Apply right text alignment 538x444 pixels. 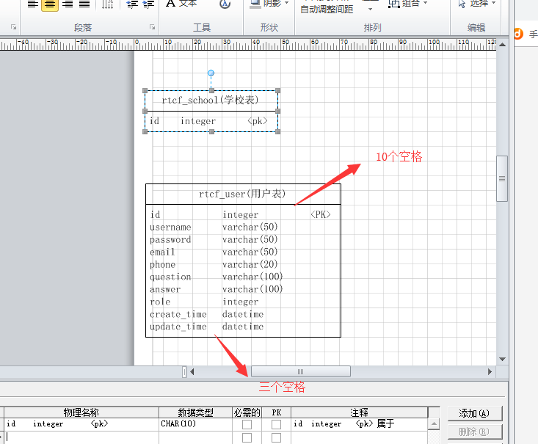tap(68, 4)
